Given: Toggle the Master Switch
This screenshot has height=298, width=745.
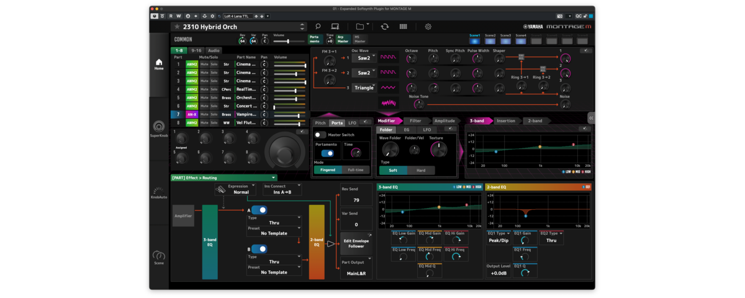Looking at the screenshot, I should point(320,135).
